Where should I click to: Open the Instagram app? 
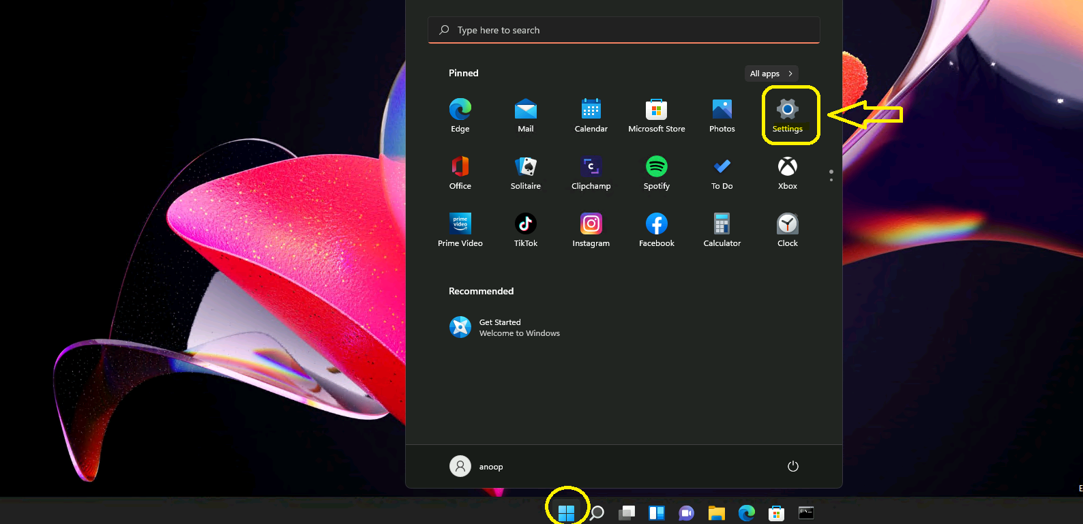pyautogui.click(x=591, y=230)
